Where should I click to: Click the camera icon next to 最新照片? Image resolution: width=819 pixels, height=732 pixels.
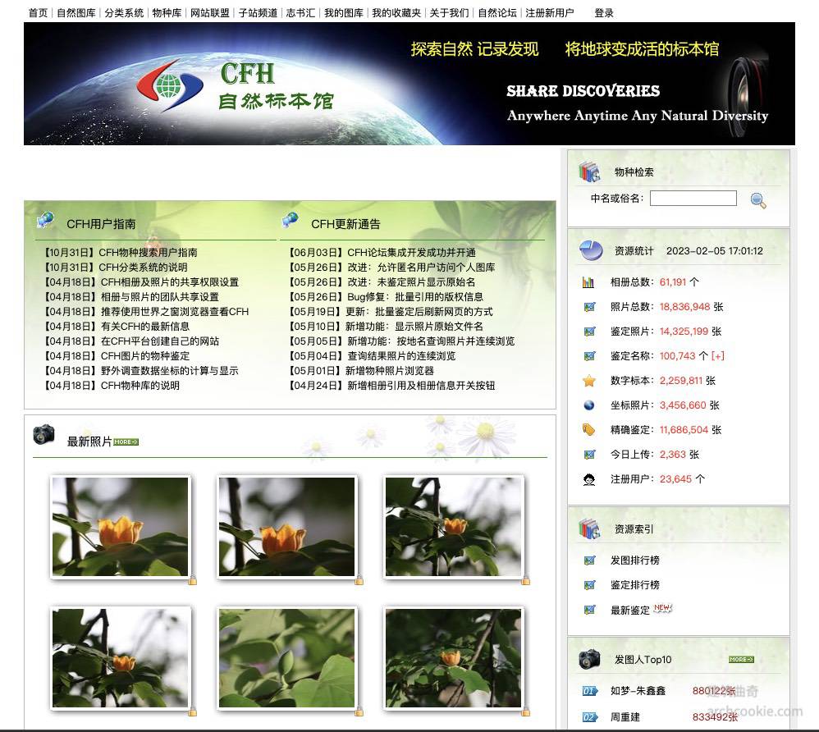coord(43,435)
